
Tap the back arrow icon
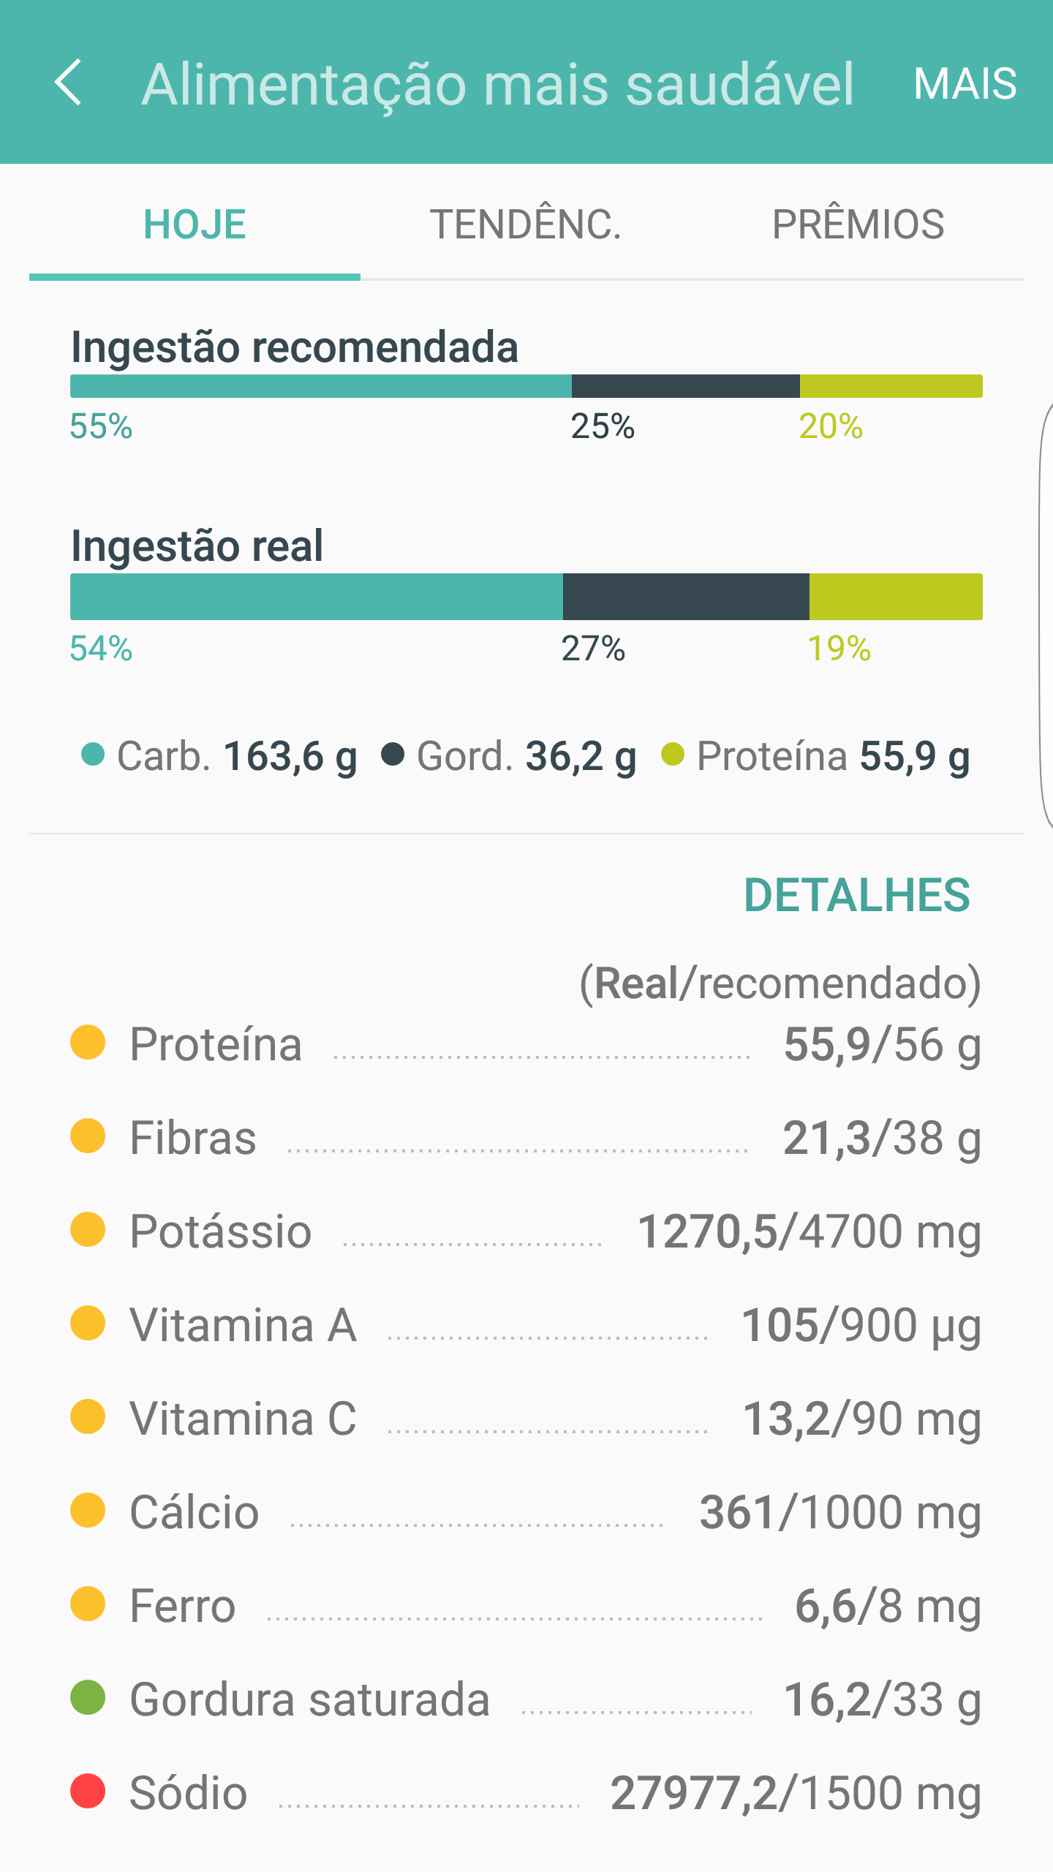[x=69, y=83]
